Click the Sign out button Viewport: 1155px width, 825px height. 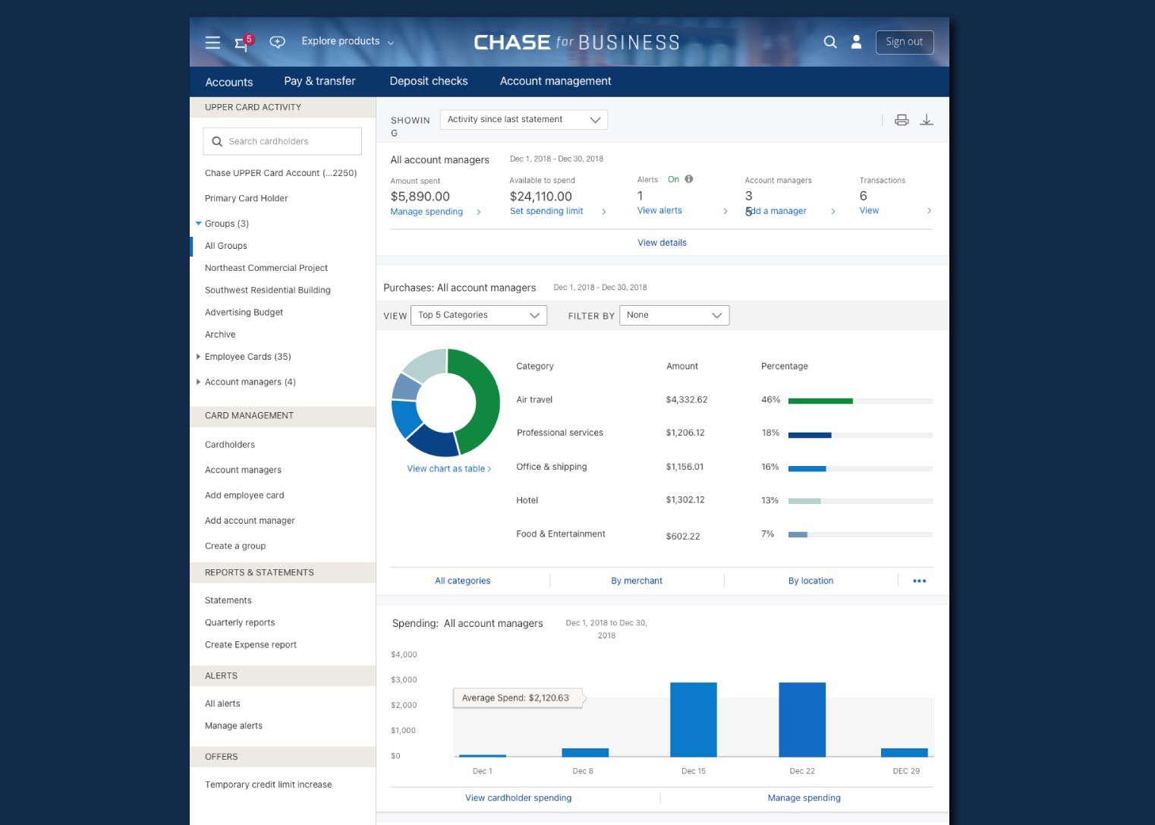click(x=905, y=42)
